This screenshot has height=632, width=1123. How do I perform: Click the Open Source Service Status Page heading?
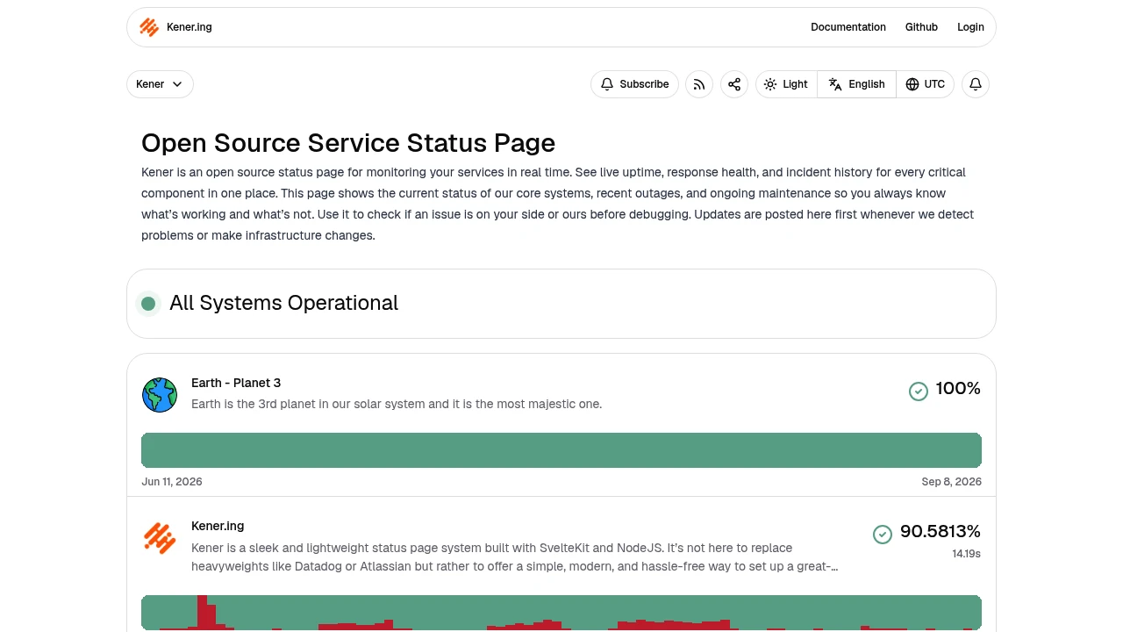click(348, 143)
